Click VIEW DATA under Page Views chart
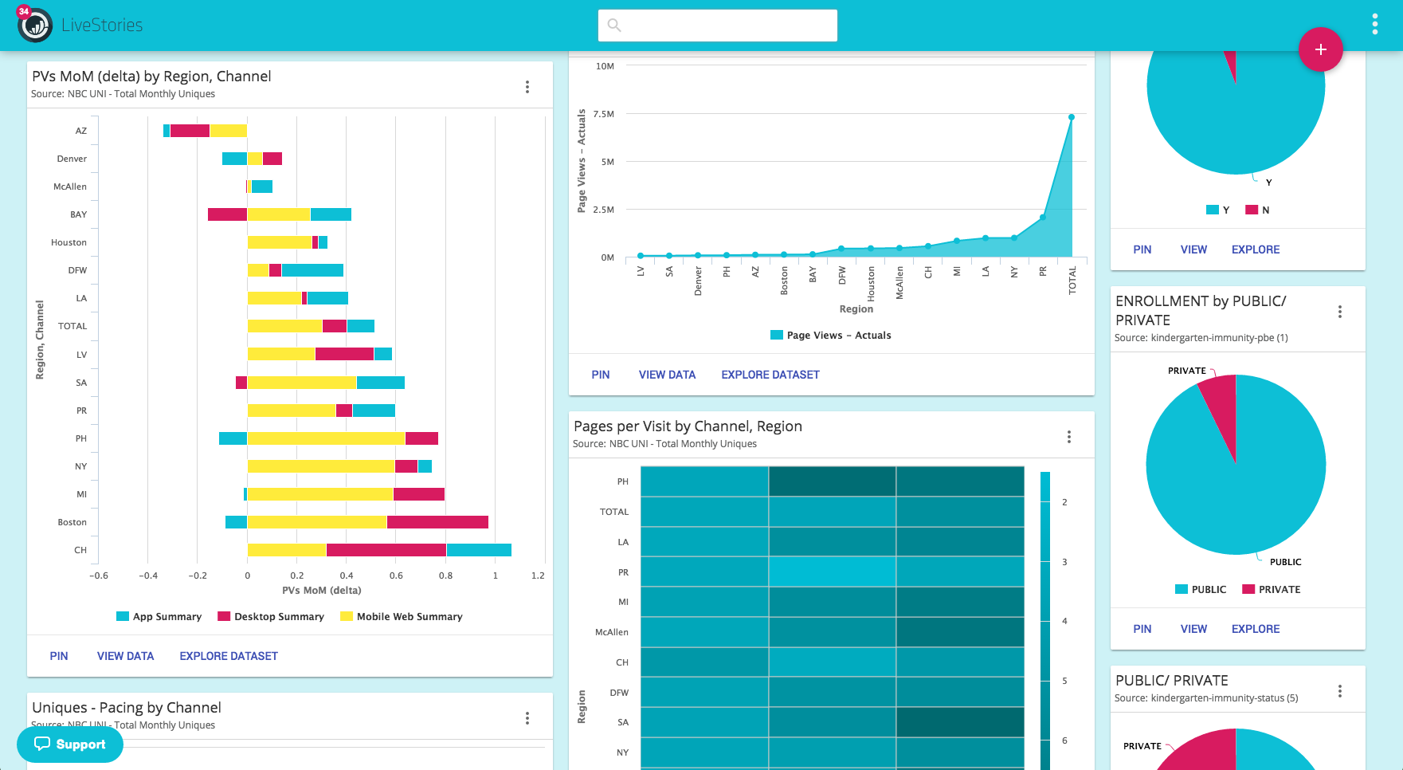This screenshot has height=770, width=1403. pyautogui.click(x=667, y=375)
